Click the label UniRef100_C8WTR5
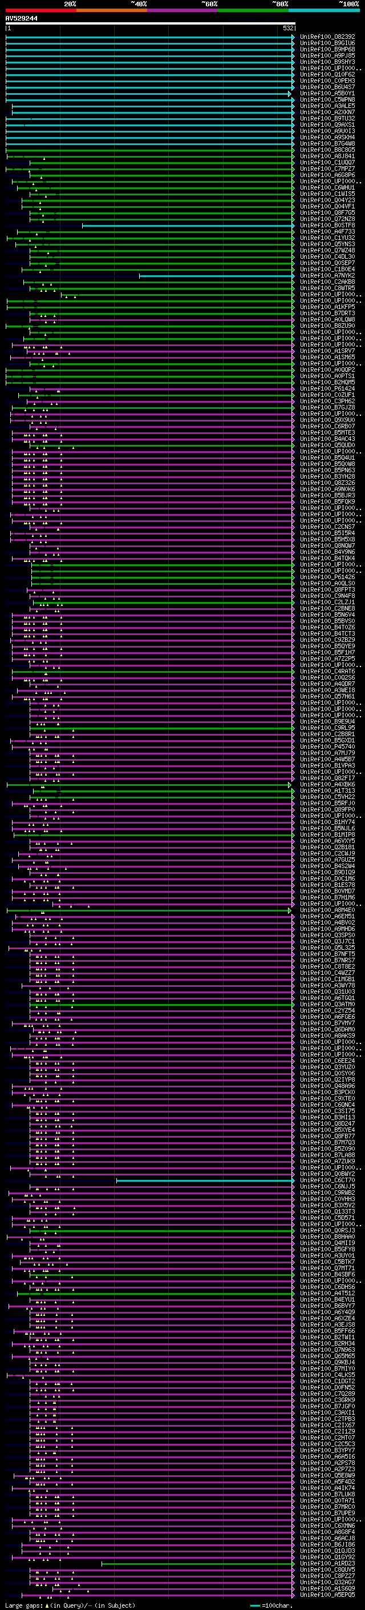Viewport: 365px width, 1610px height. (327, 288)
